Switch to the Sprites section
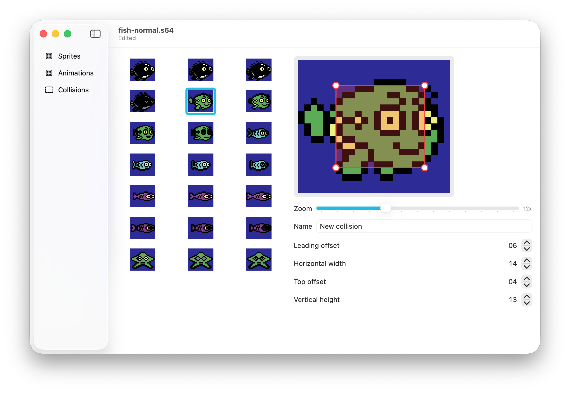This screenshot has height=393, width=570. 69,56
